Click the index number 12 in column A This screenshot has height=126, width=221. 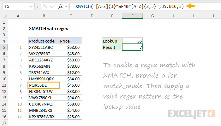tap(20, 117)
